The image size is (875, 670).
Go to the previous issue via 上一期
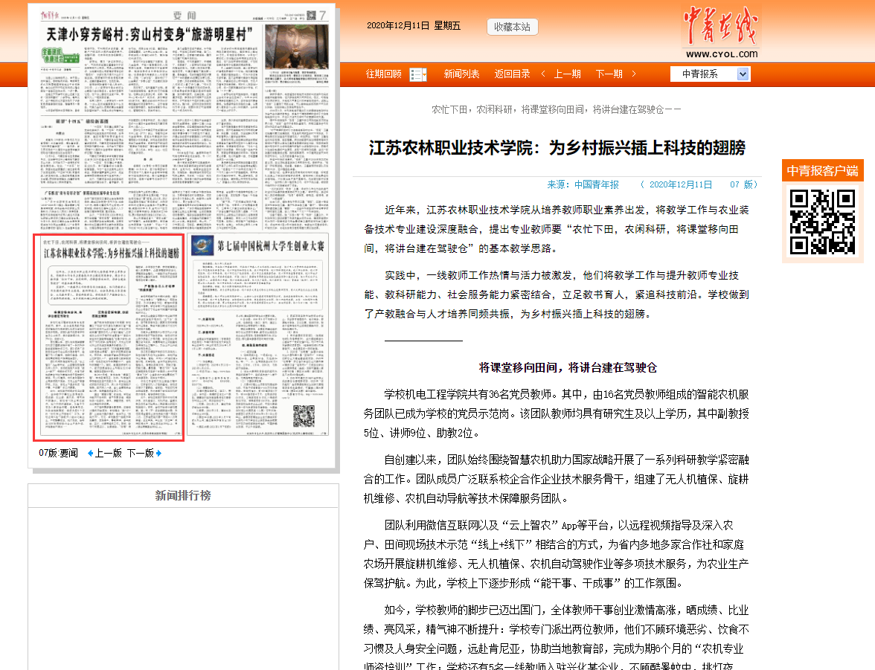567,74
